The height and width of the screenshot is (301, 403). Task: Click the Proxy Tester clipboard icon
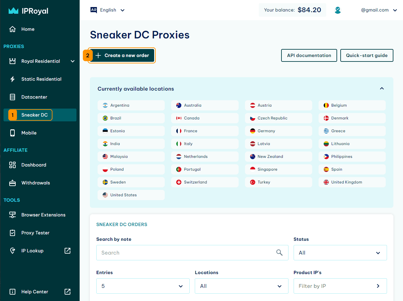tap(12, 233)
